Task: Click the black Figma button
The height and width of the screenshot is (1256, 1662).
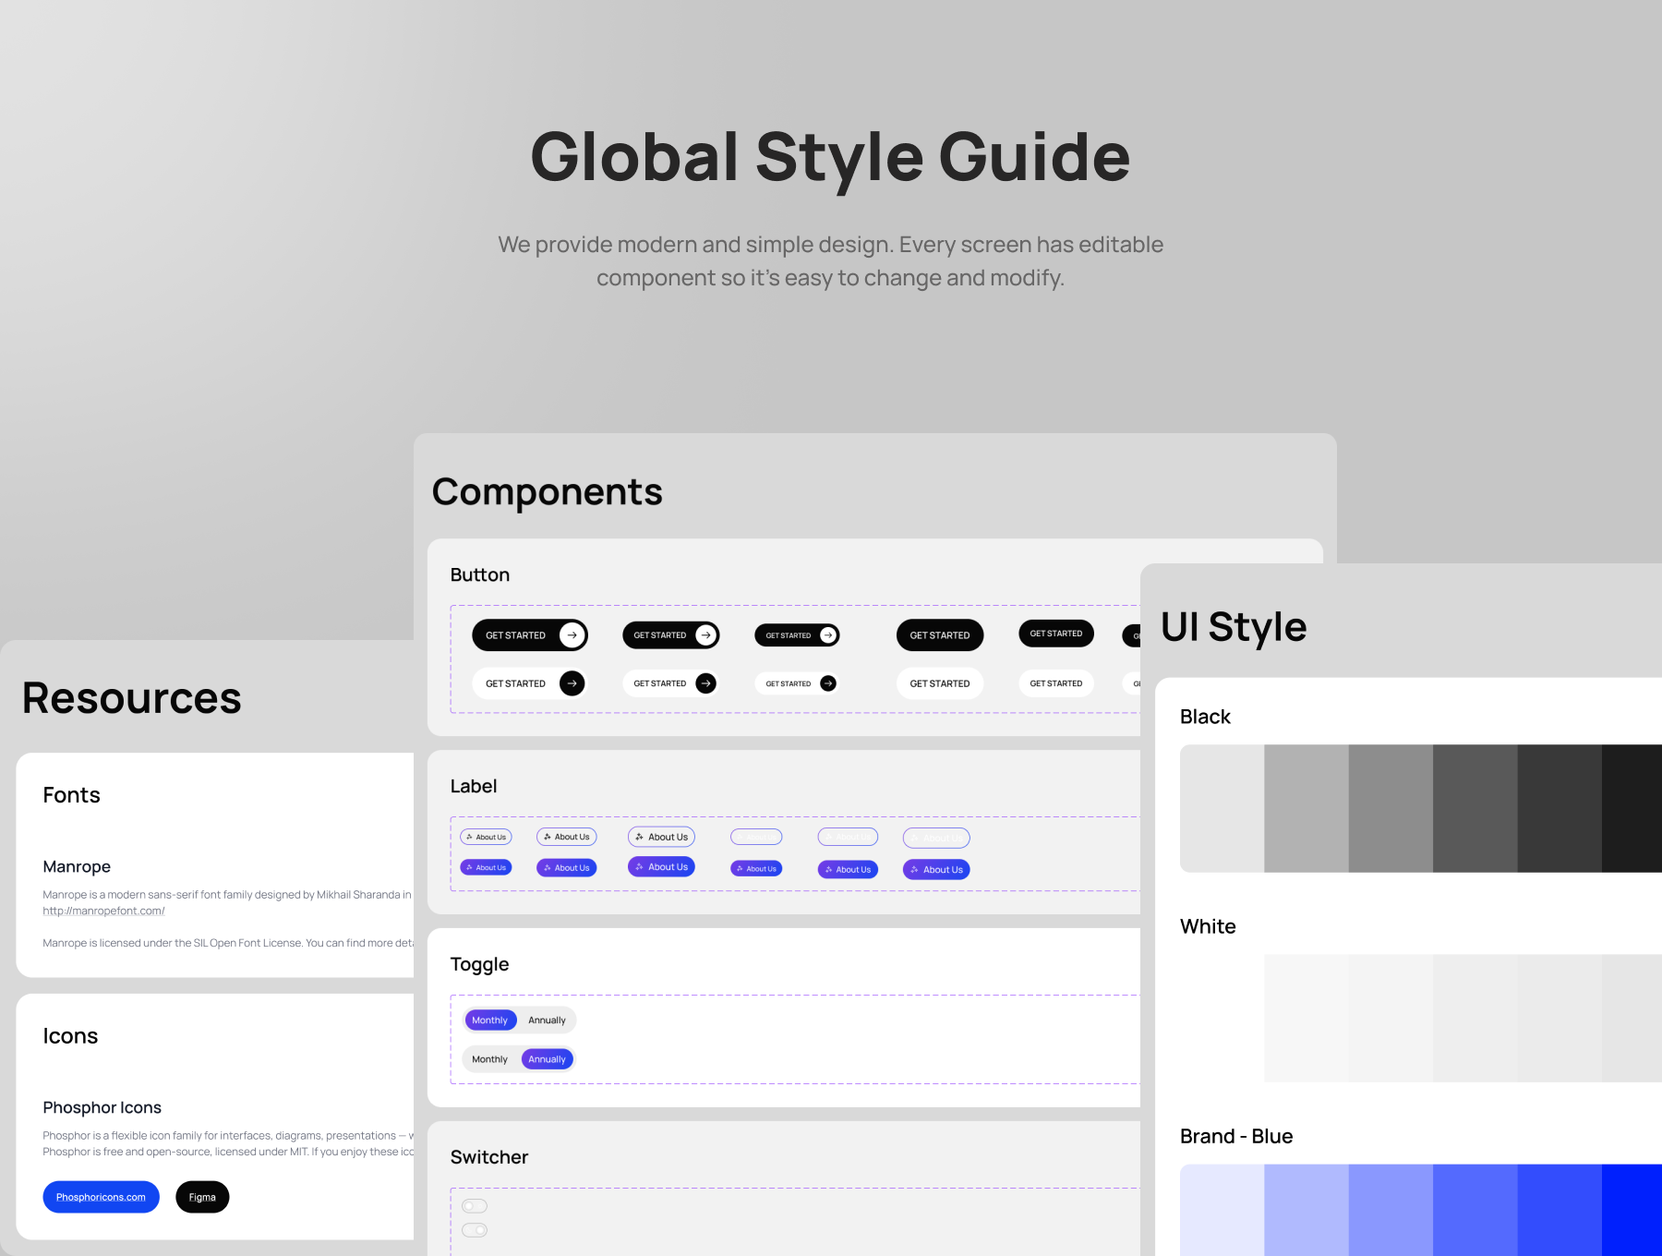Action: (x=202, y=1197)
